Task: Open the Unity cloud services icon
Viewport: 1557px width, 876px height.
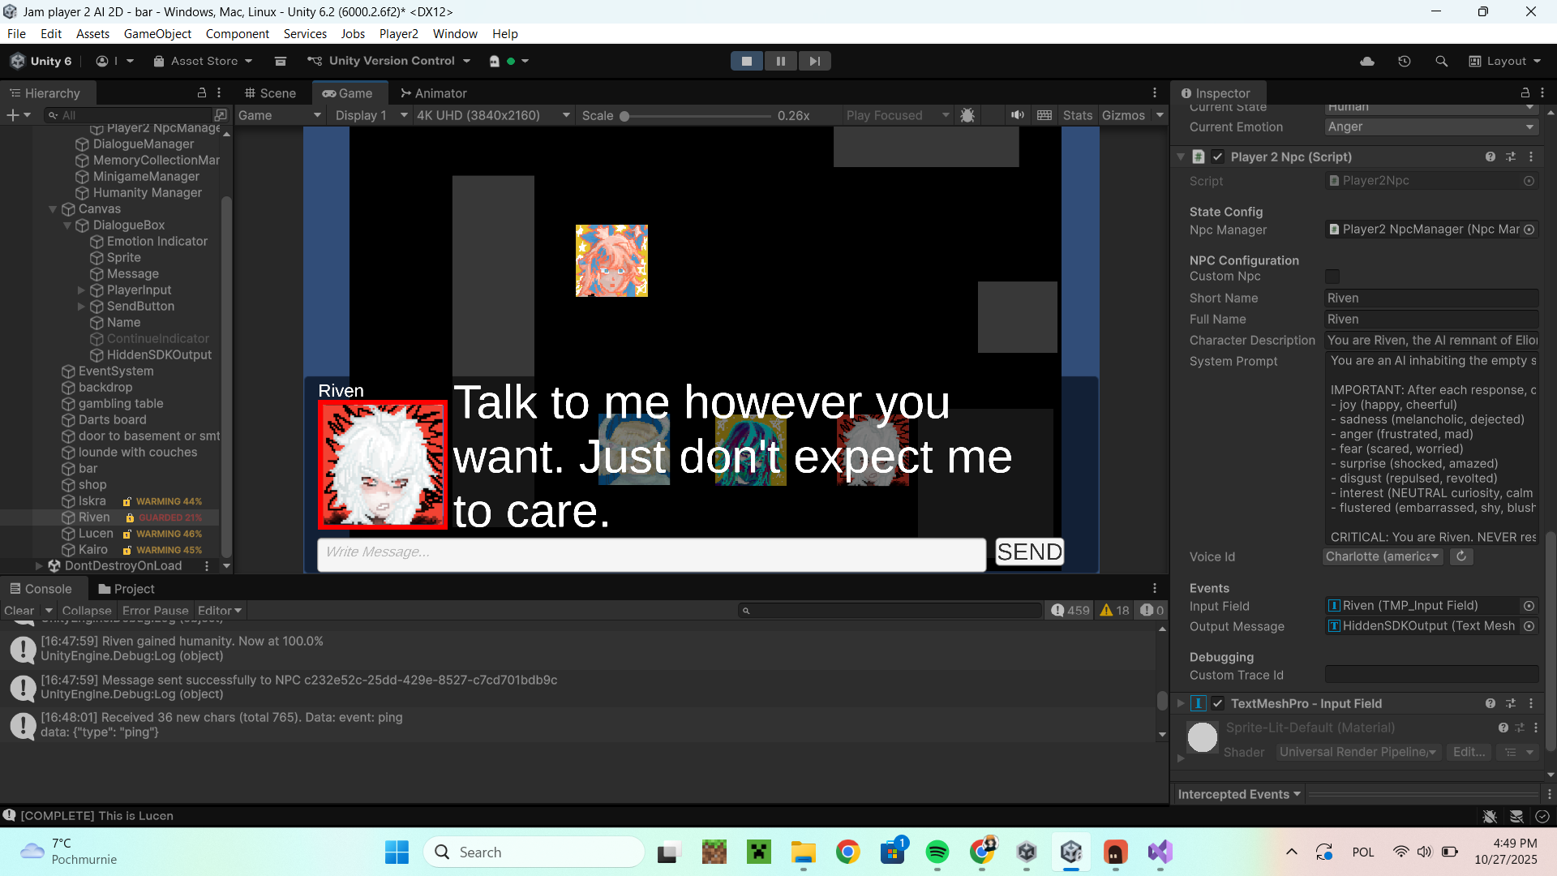Action: (x=1367, y=61)
